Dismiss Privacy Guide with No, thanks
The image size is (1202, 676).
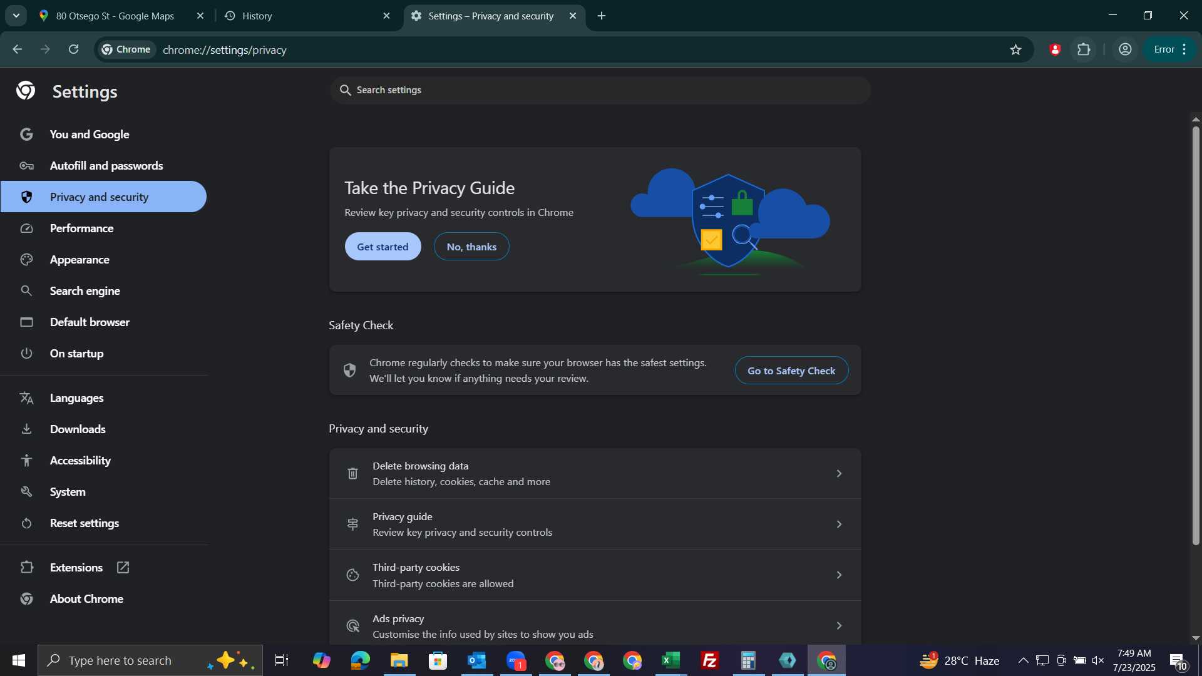[x=471, y=247]
